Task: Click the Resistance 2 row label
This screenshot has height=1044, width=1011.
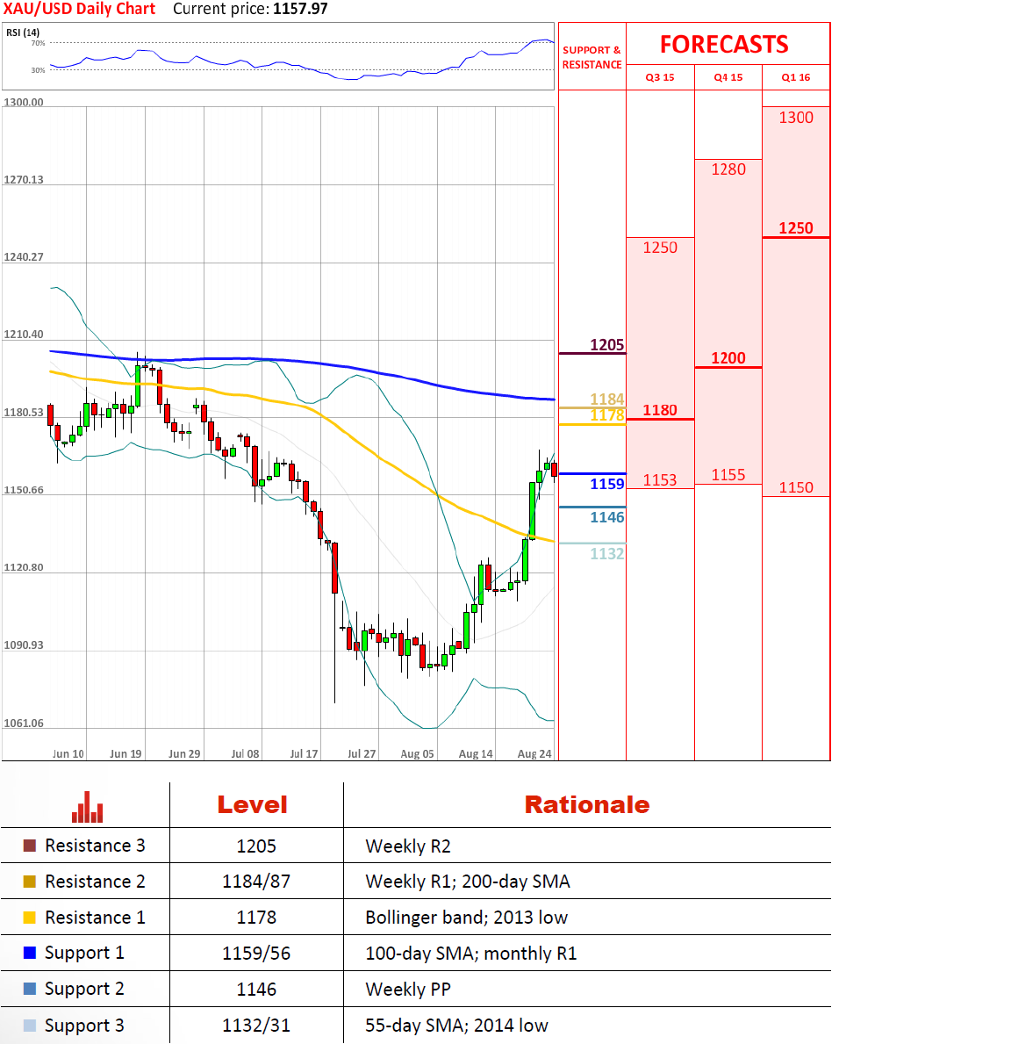Action: pos(95,882)
